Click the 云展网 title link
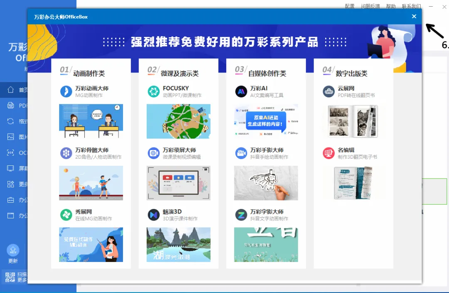The width and height of the screenshot is (449, 293). coord(346,88)
